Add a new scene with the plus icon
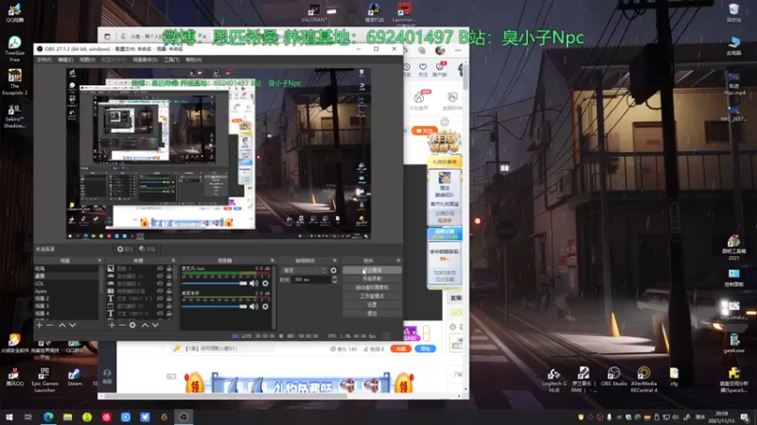This screenshot has width=757, height=425. (40, 325)
